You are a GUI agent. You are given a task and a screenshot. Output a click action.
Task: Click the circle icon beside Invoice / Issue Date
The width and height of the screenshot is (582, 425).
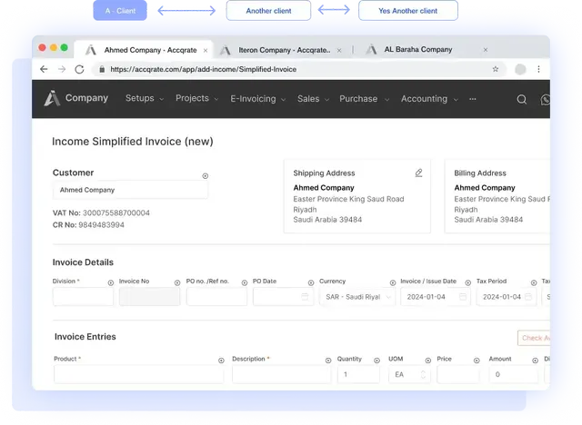(x=468, y=282)
